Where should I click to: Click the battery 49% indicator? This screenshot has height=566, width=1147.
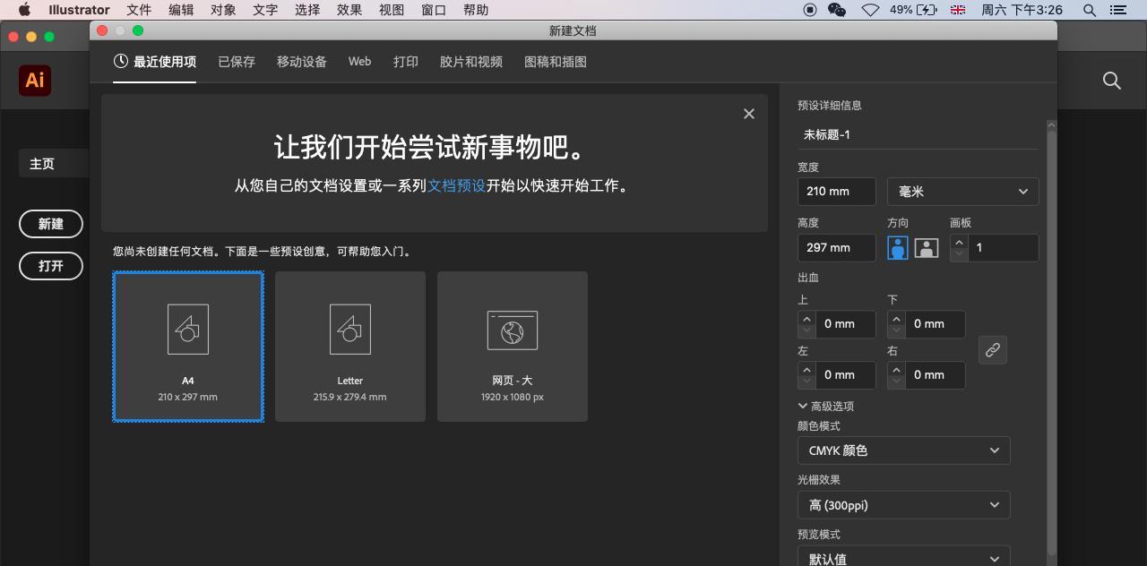913,10
